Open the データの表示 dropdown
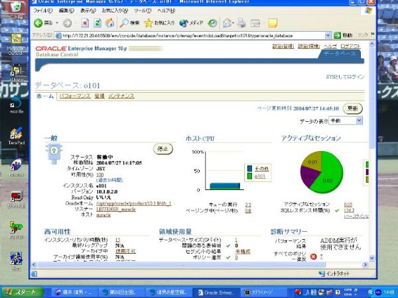 click(346, 121)
